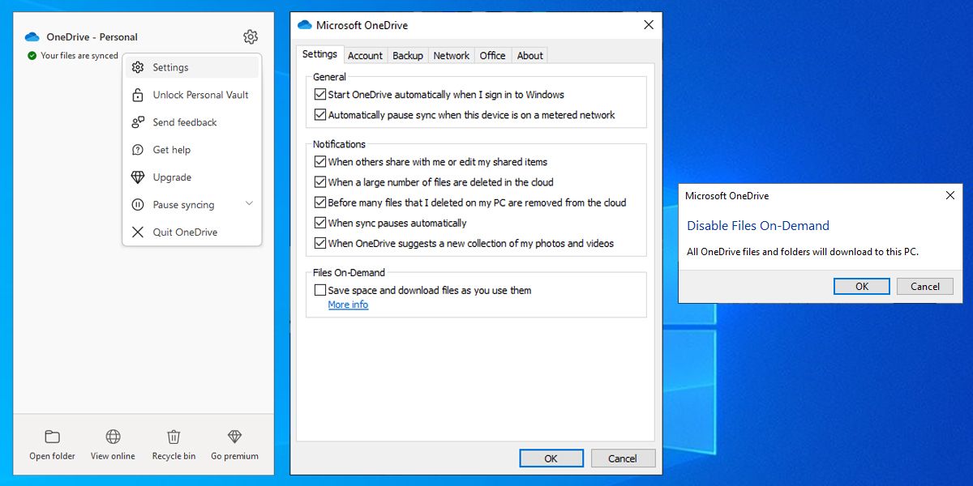Open the Recycle bin icon

174,437
